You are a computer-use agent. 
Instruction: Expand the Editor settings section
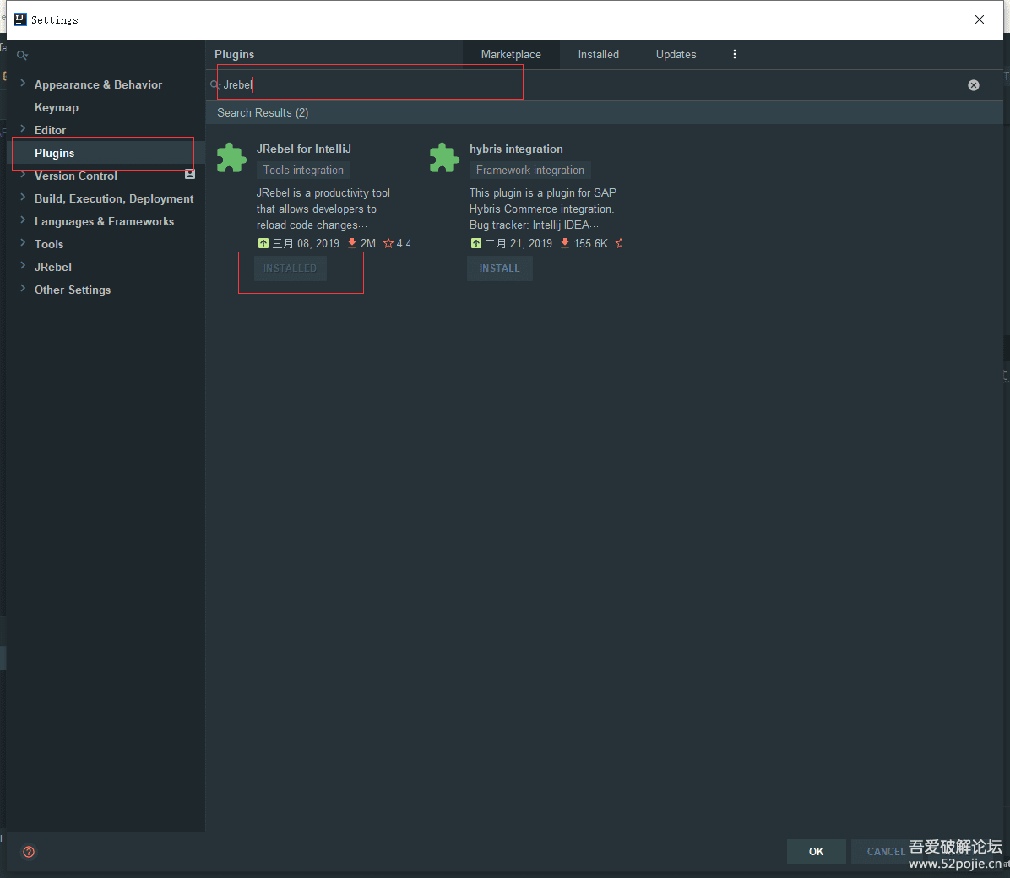23,129
